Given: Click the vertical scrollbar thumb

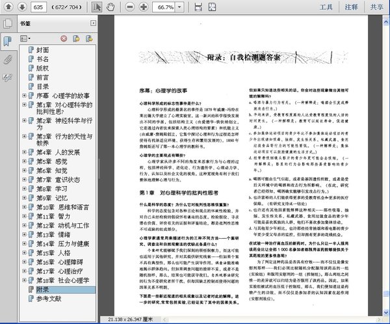Looking at the screenshot, I should point(385,294).
